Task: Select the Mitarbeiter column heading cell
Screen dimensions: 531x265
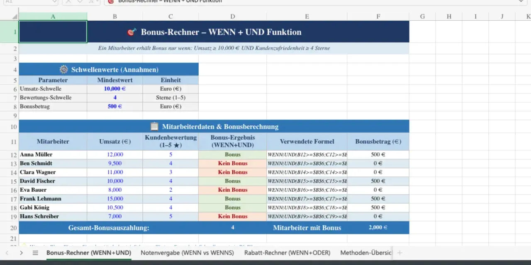Action: [53, 142]
